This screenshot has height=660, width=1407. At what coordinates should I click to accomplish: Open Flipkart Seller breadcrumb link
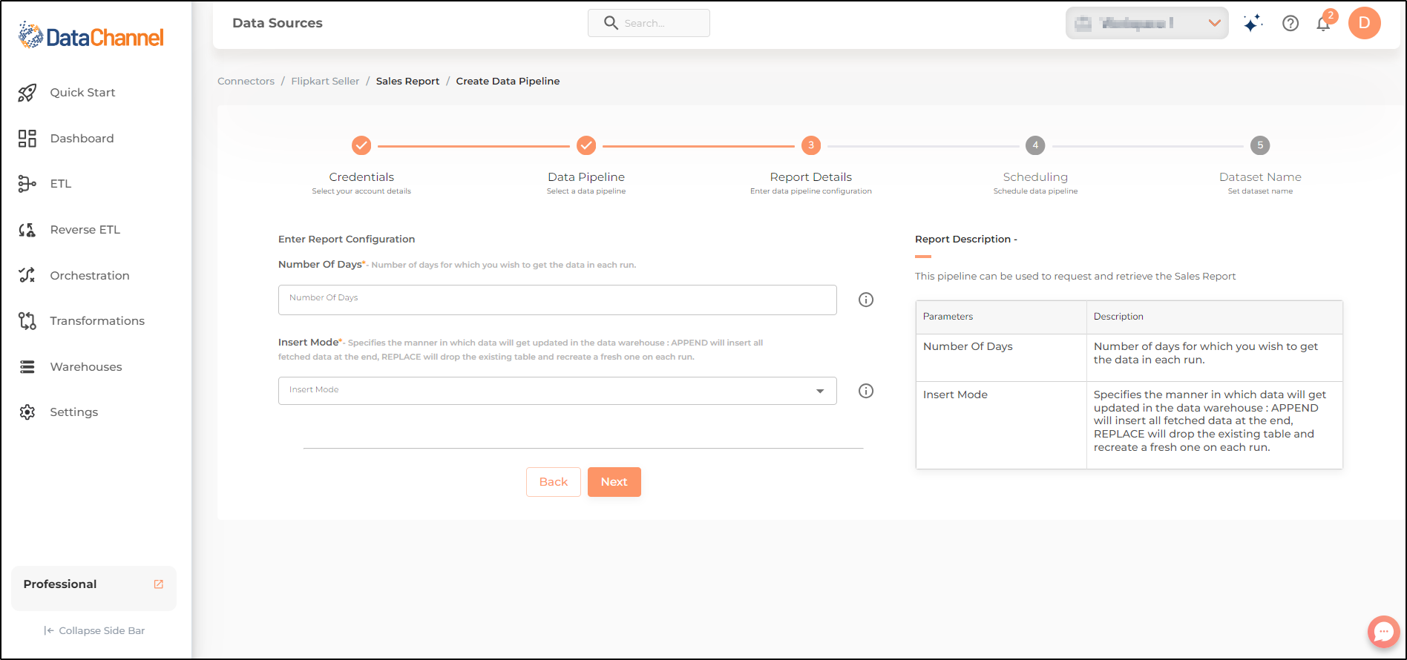point(325,82)
